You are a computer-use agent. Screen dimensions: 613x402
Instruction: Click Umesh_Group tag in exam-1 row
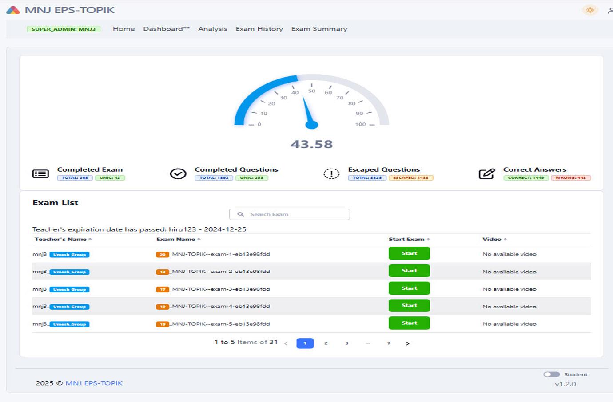pos(69,255)
